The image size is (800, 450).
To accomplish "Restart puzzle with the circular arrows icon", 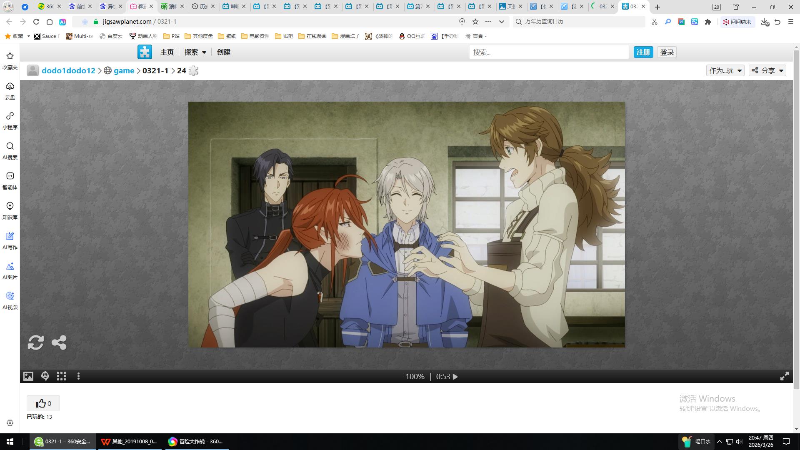I will pyautogui.click(x=36, y=342).
